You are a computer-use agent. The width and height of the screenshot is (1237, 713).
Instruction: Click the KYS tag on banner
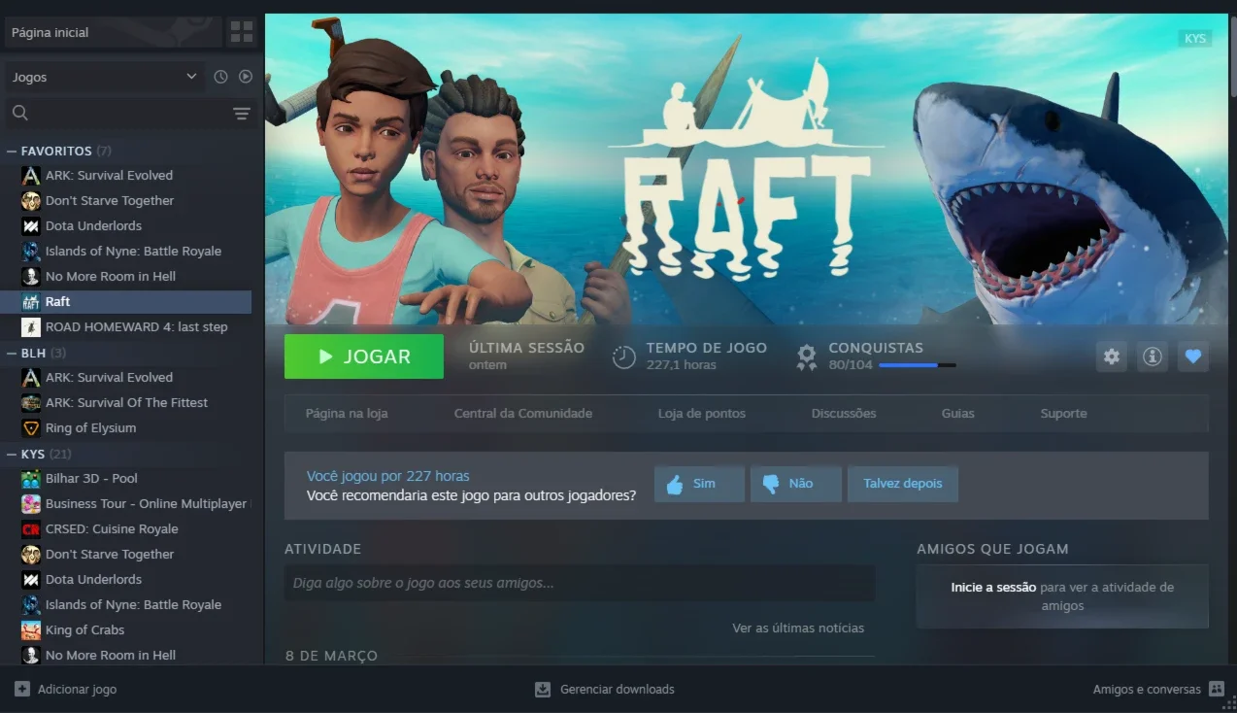click(x=1195, y=39)
